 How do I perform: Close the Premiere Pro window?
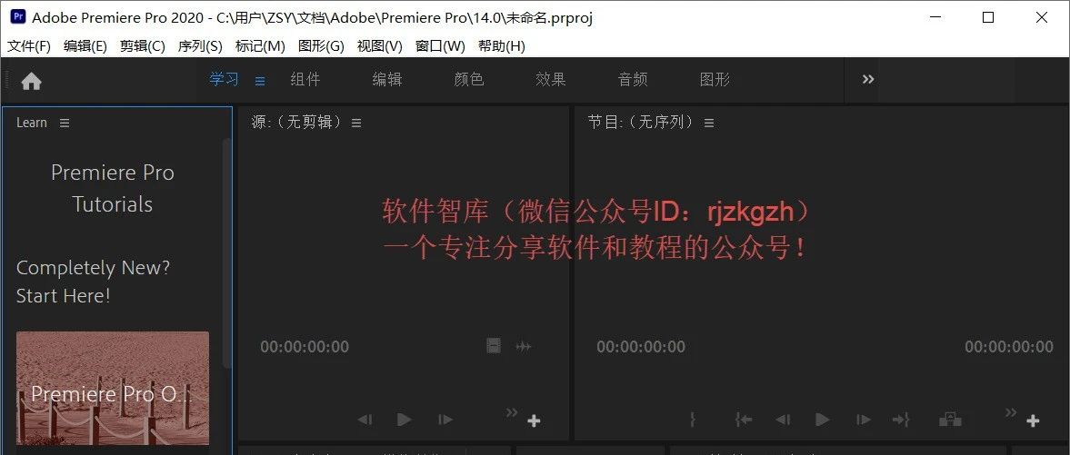tap(1041, 18)
